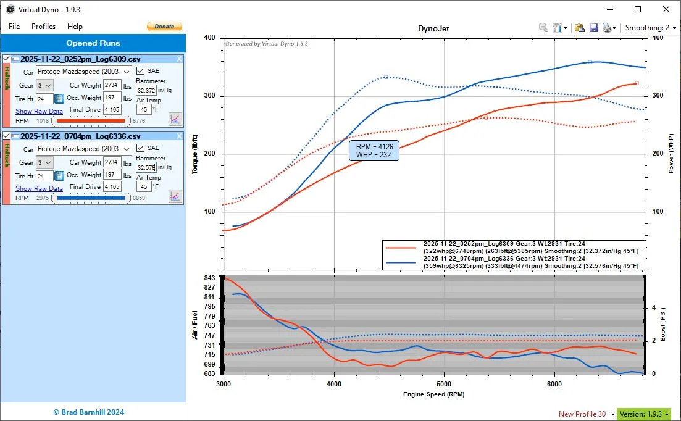681x421 pixels.
Task: Click Show Raw Data link for Log6309
Action: pyautogui.click(x=39, y=111)
